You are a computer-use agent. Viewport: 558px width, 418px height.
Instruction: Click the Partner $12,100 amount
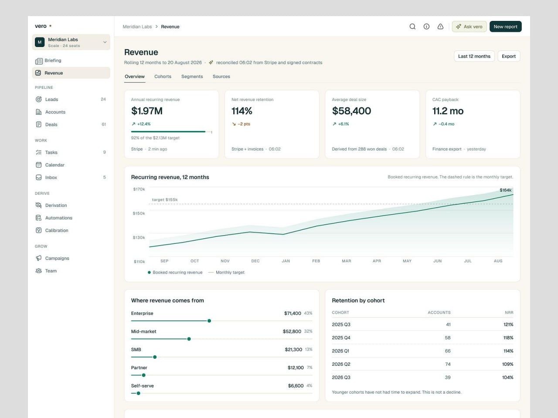pos(296,367)
